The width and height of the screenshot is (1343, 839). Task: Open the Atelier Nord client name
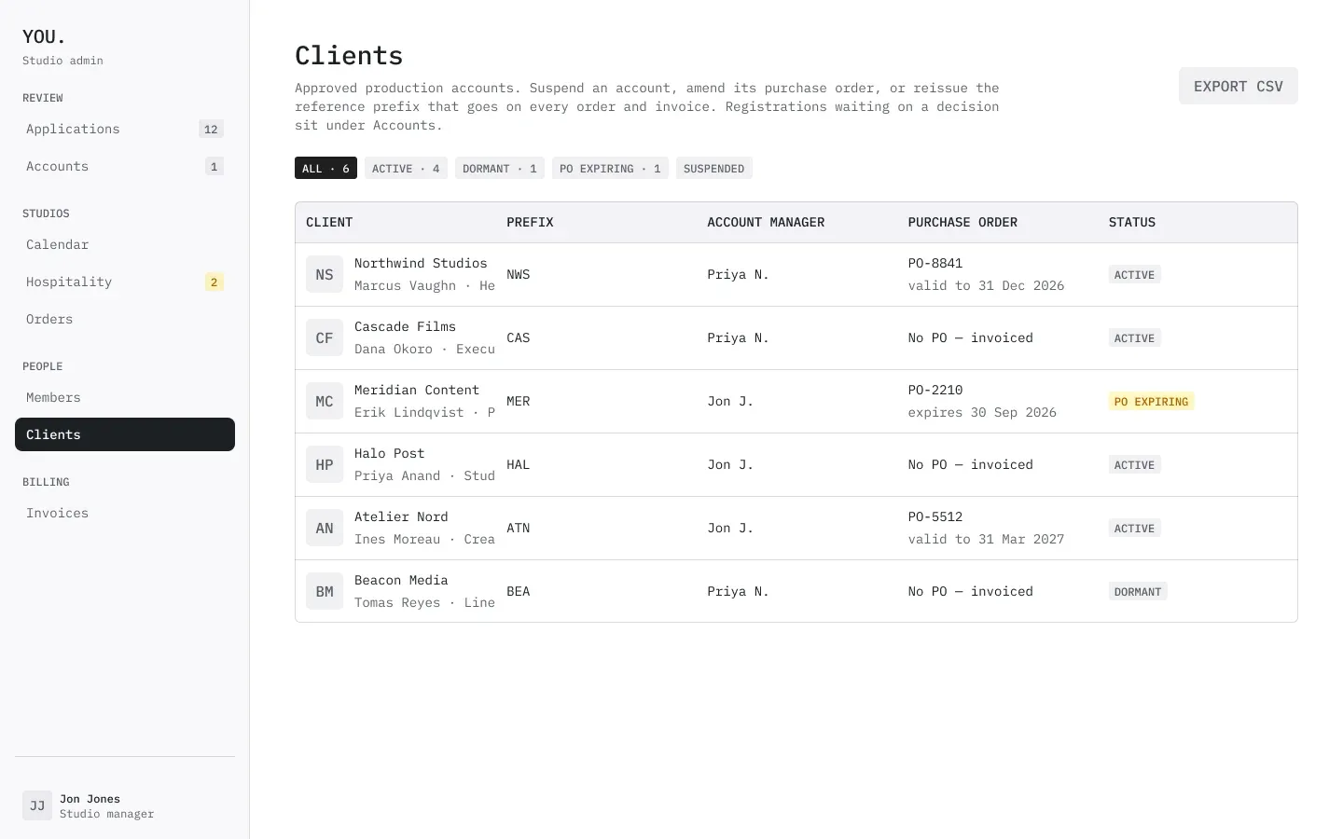pyautogui.click(x=401, y=517)
